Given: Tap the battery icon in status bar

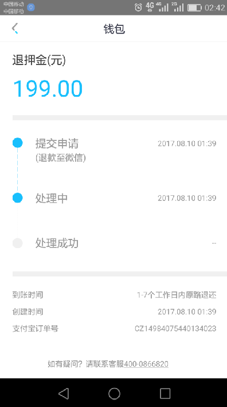Looking at the screenshot, I should (x=194, y=7).
